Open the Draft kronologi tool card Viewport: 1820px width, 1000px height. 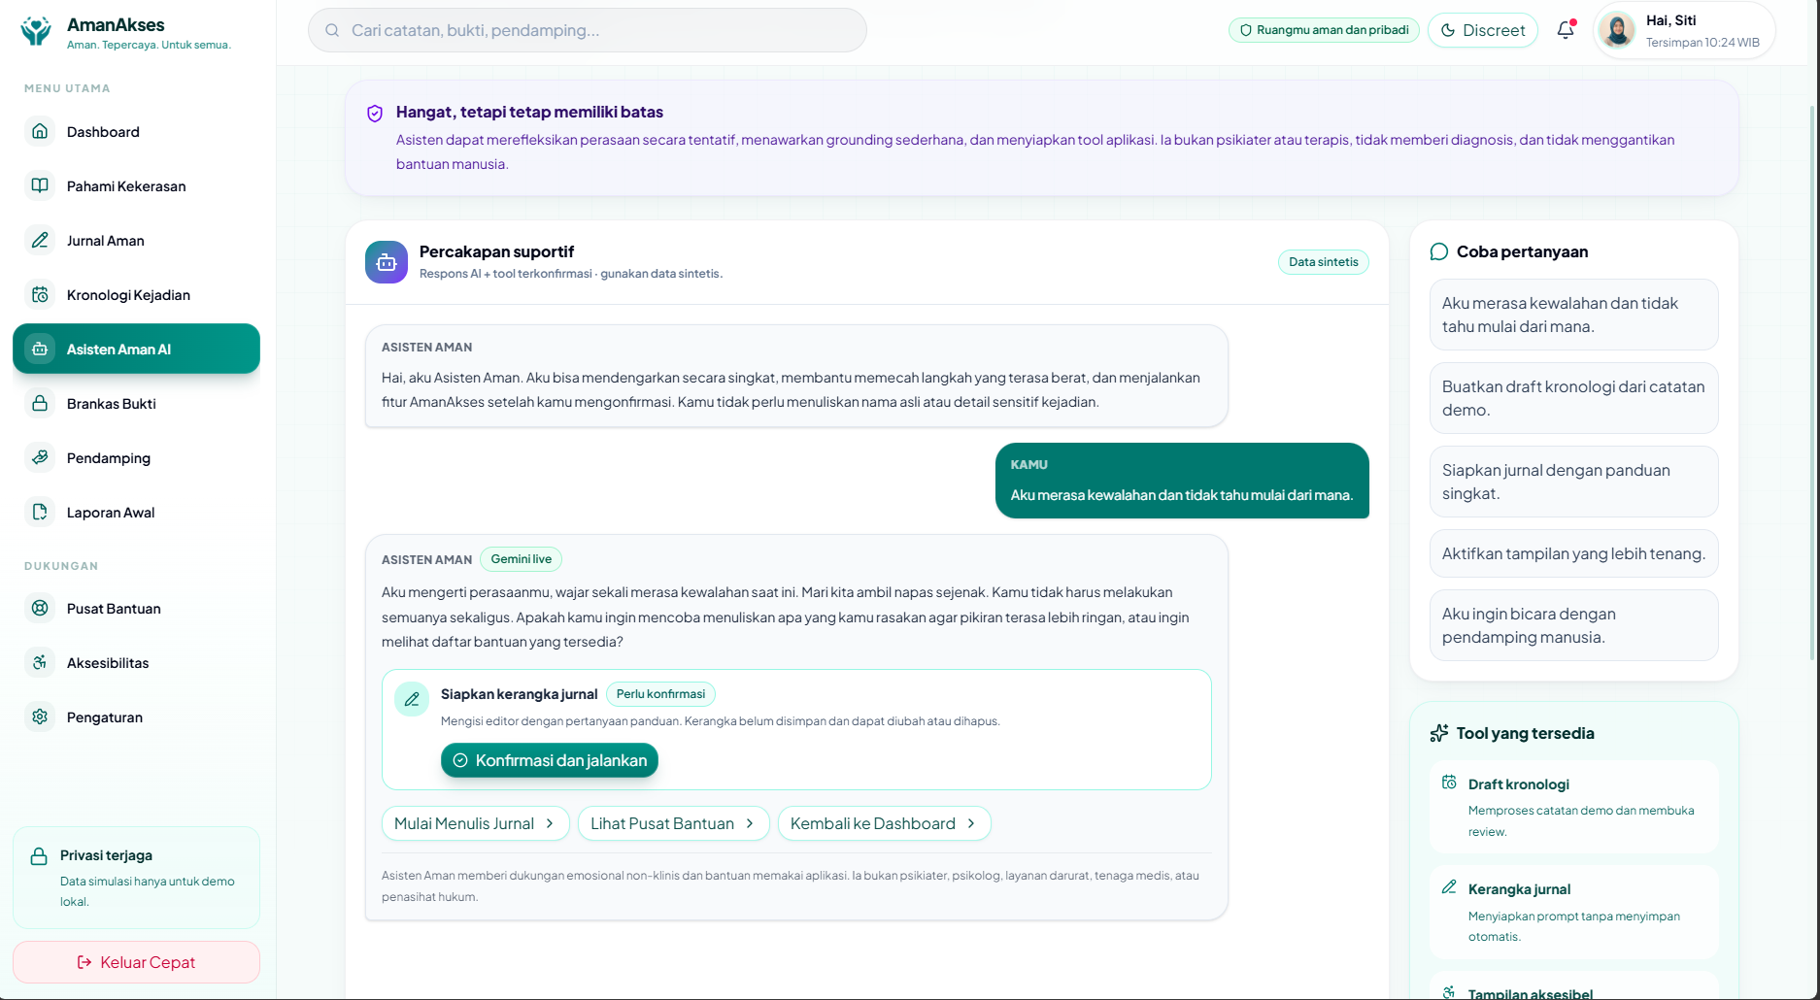pyautogui.click(x=1573, y=807)
